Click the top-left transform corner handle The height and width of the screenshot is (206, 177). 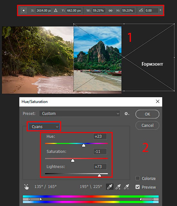point(74,24)
